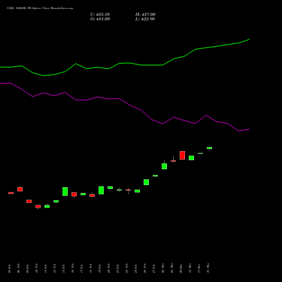Click the close value 'C: 435.10'

tap(100, 15)
